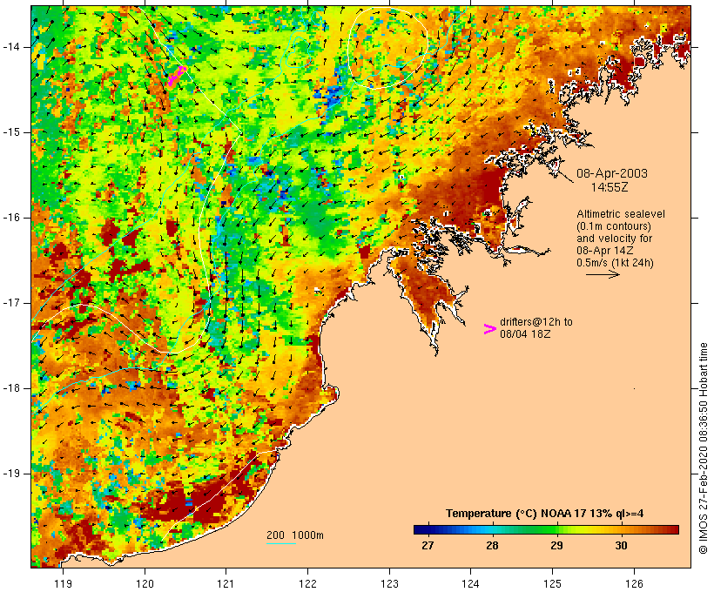Click the latitude label -18
Image resolution: width=714 pixels, height=592 pixels.
11,388
